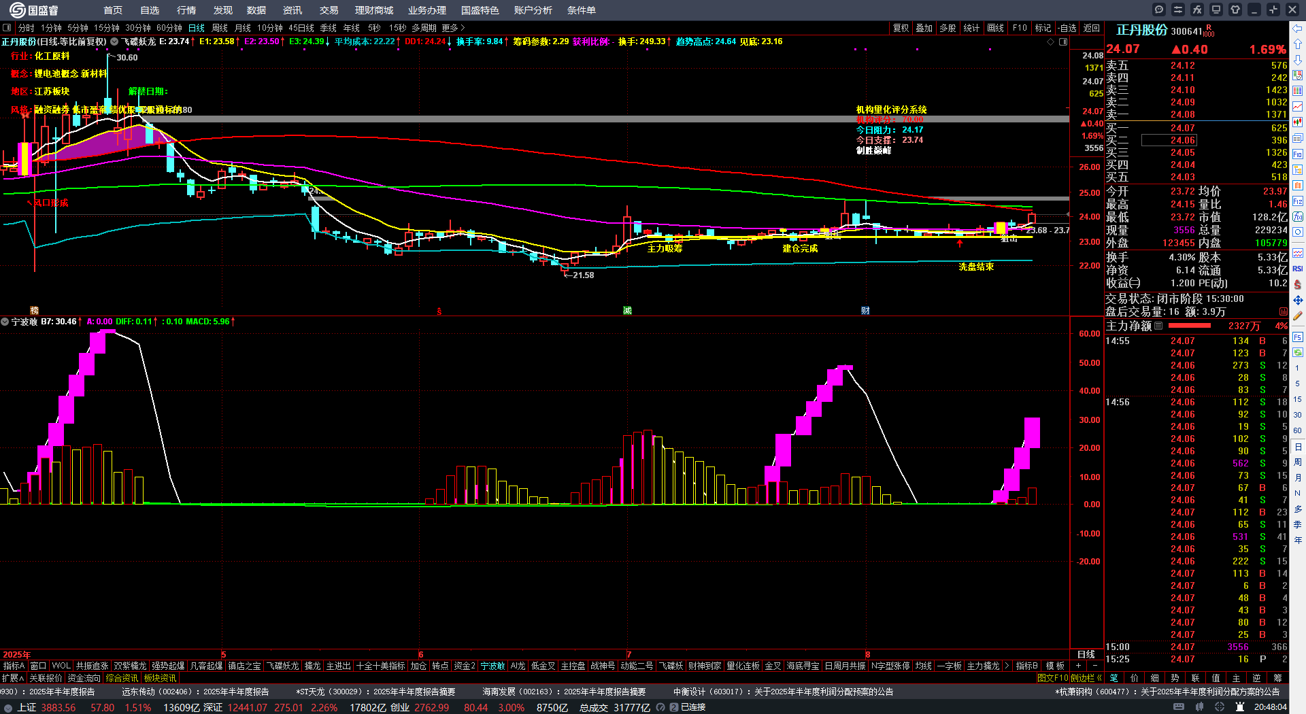The width and height of the screenshot is (1306, 714).
Task: Click the small list icon beside 主力净额
Action: click(1158, 326)
